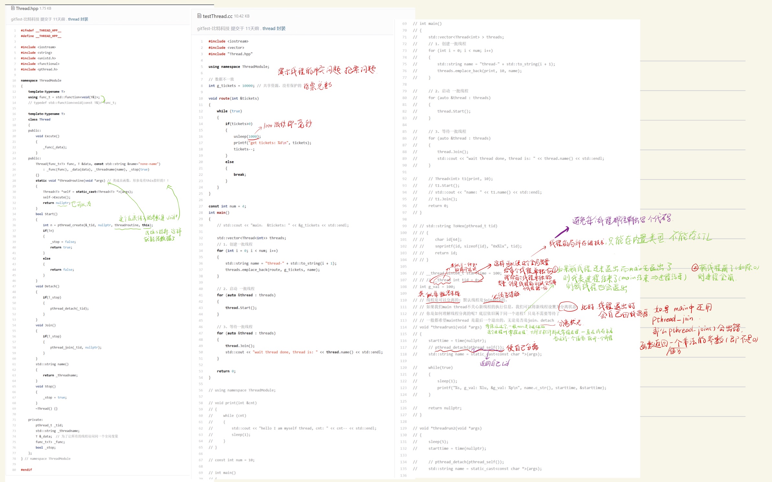Click line number 28 in Thread.hpp

pyautogui.click(x=14, y=180)
